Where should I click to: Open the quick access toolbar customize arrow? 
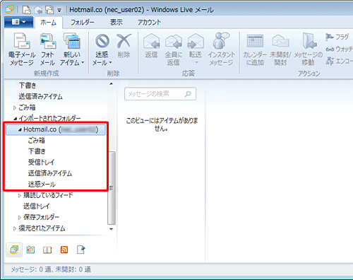click(x=59, y=10)
